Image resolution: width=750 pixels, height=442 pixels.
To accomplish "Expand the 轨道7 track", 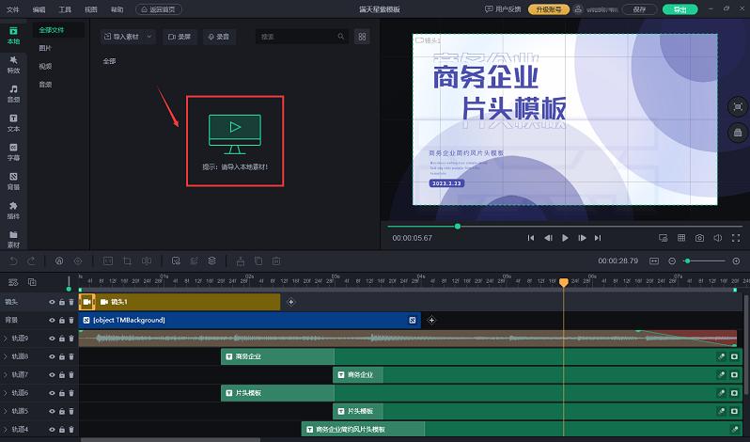I will pyautogui.click(x=6, y=374).
